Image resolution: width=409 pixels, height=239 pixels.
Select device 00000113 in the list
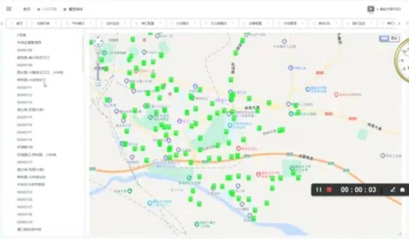25,102
